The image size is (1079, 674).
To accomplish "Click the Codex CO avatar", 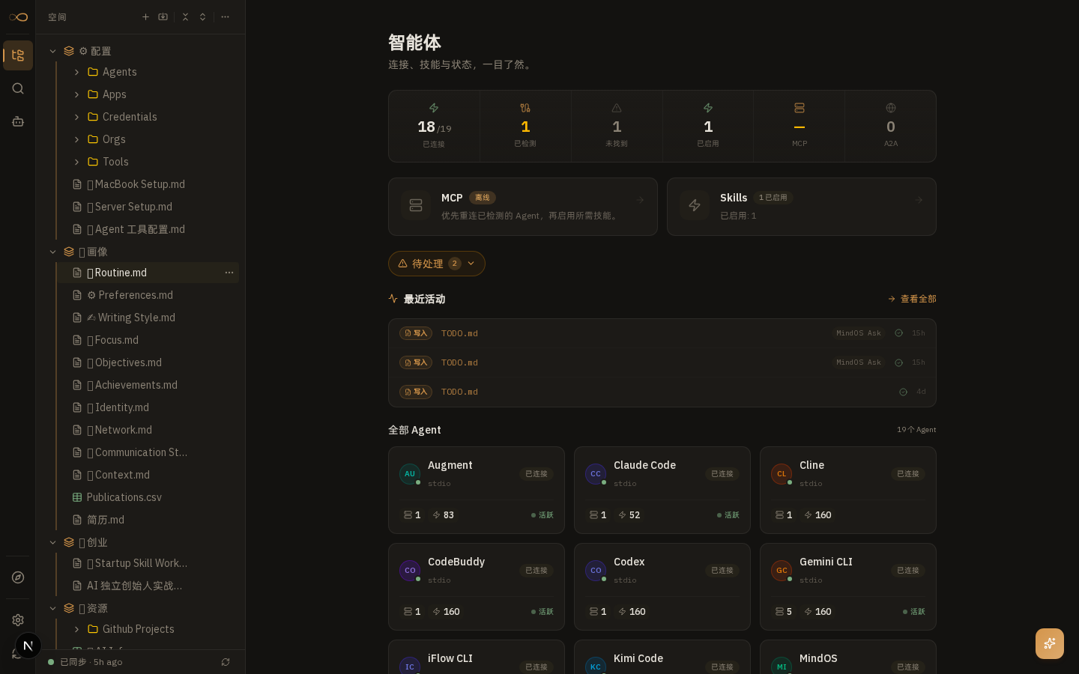I will point(596,571).
